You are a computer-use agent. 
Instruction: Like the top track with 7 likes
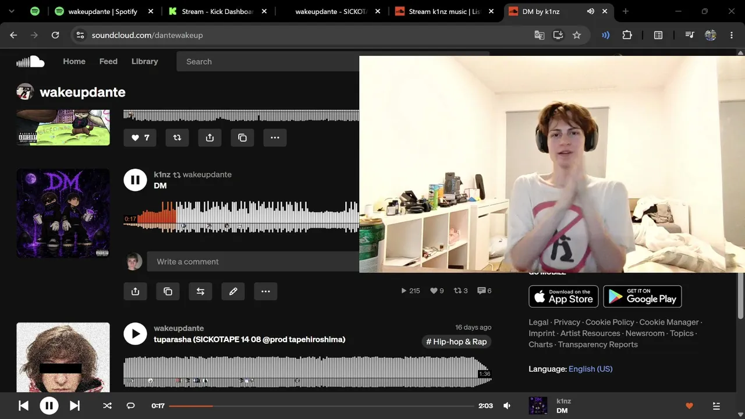(140, 138)
